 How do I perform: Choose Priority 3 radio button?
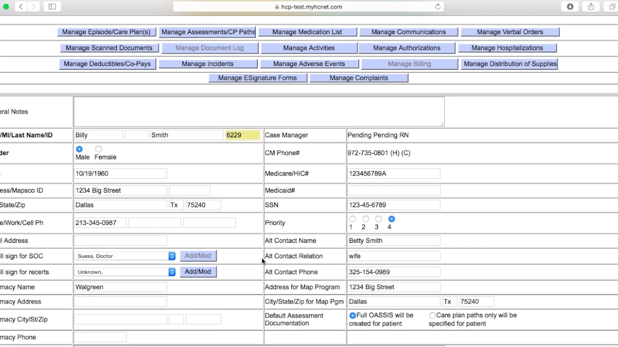pyautogui.click(x=379, y=219)
